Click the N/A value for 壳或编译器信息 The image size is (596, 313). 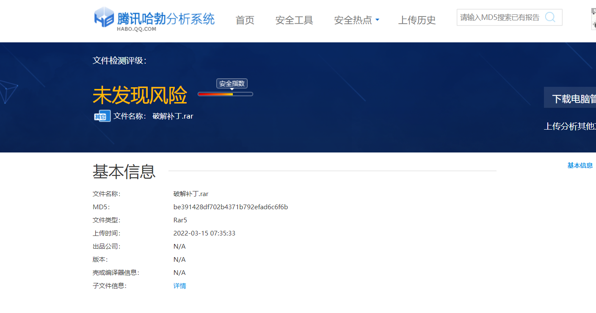coord(179,273)
